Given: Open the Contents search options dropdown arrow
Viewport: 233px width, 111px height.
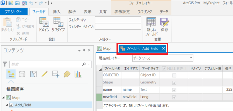Looking at the screenshot, I should tap(89, 64).
